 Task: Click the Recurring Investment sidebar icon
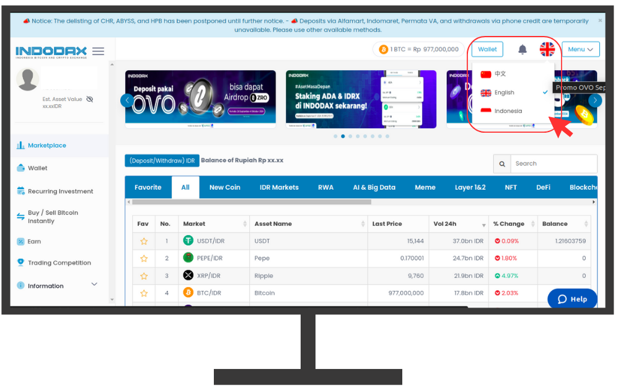tap(20, 190)
